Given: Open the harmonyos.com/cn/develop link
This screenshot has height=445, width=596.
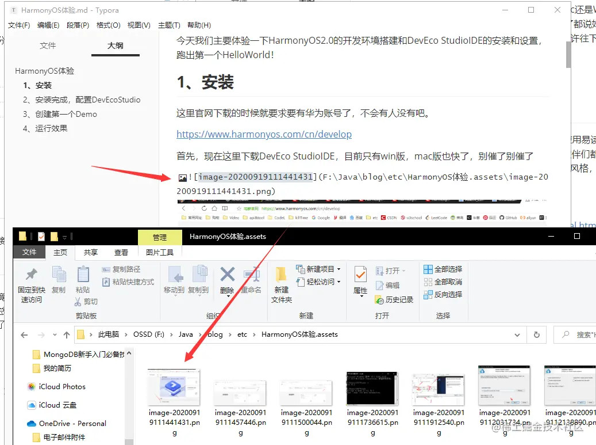Looking at the screenshot, I should [264, 134].
